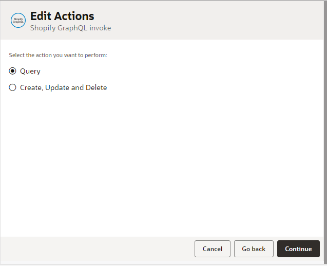The image size is (327, 266).
Task: Click the 'Select the action' instruction text
Action: click(58, 55)
